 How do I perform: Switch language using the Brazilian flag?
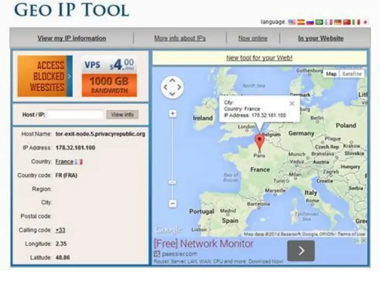pos(320,22)
